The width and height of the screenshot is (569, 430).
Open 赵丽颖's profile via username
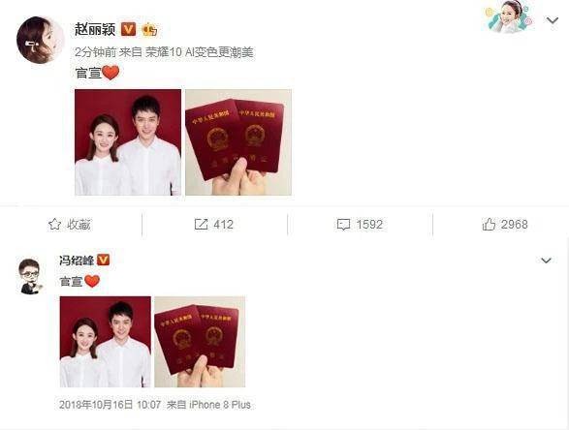[x=95, y=29]
